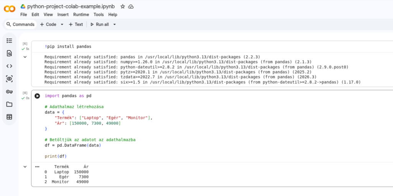
Task: Click output row '0 Laptop 150000'
Action: point(67,172)
